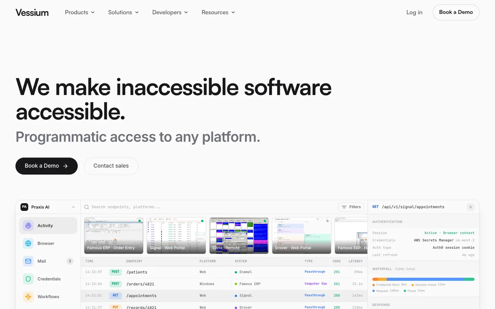This screenshot has height=309, width=495.
Task: Click the SYSTEM column header
Action: (x=241, y=261)
